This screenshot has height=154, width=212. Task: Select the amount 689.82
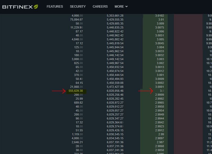78,103
